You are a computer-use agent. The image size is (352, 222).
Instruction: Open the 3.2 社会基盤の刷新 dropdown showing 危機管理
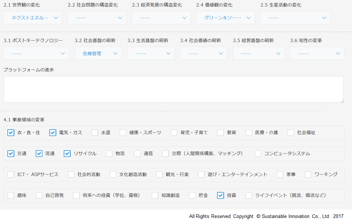98,53
